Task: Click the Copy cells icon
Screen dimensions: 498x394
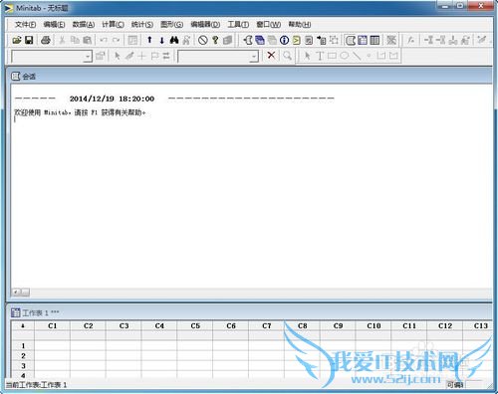Action: pos(75,40)
